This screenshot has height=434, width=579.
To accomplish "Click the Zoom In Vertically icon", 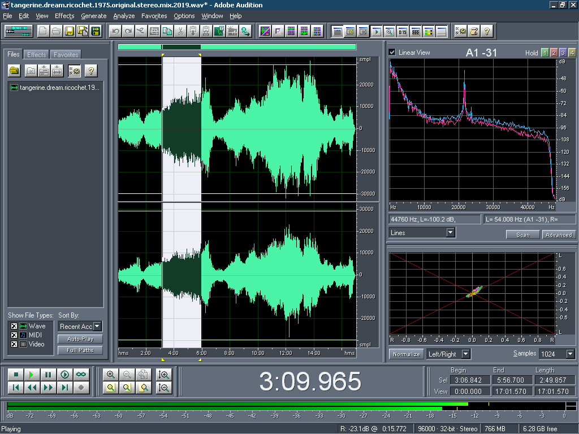I will (164, 375).
